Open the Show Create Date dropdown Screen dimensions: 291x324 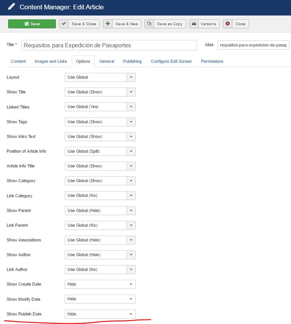(x=100, y=284)
